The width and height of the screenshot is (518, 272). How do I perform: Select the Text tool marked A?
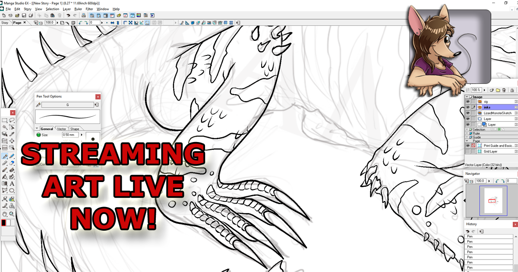point(12,184)
